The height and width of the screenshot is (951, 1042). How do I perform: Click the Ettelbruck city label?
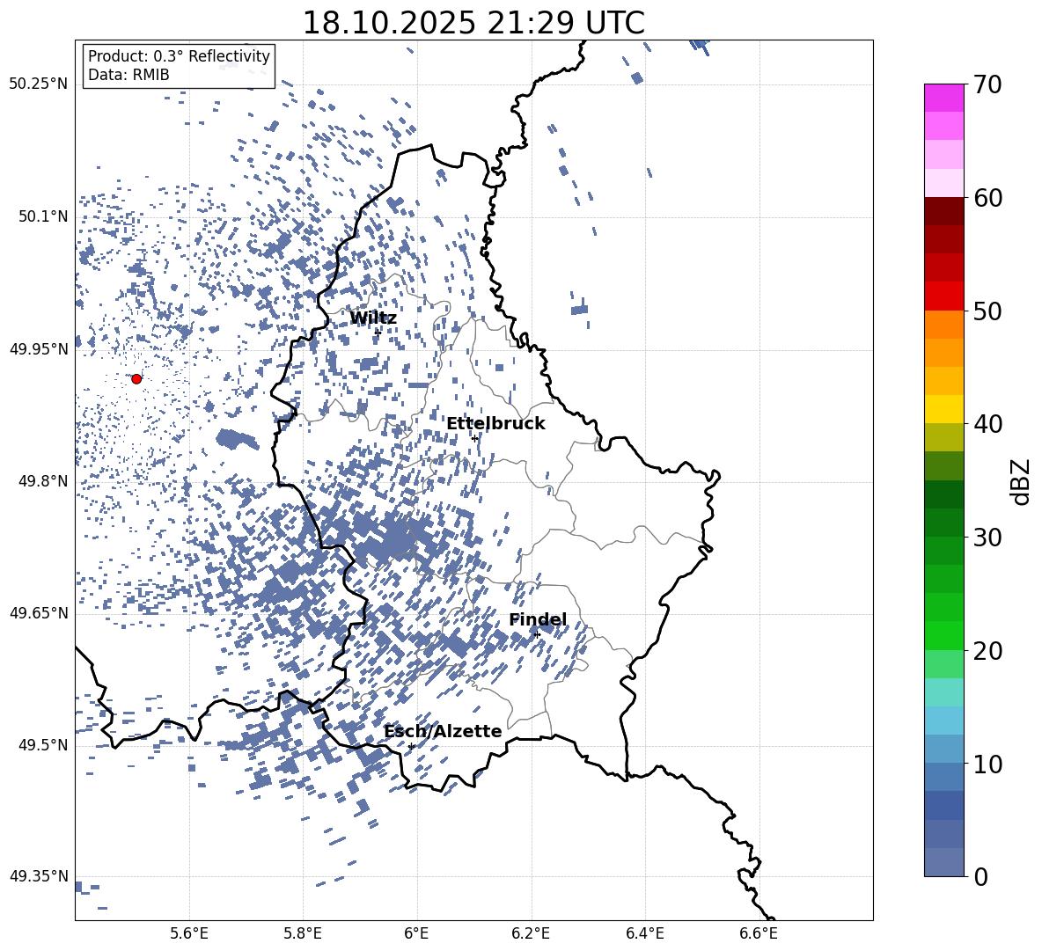[495, 424]
